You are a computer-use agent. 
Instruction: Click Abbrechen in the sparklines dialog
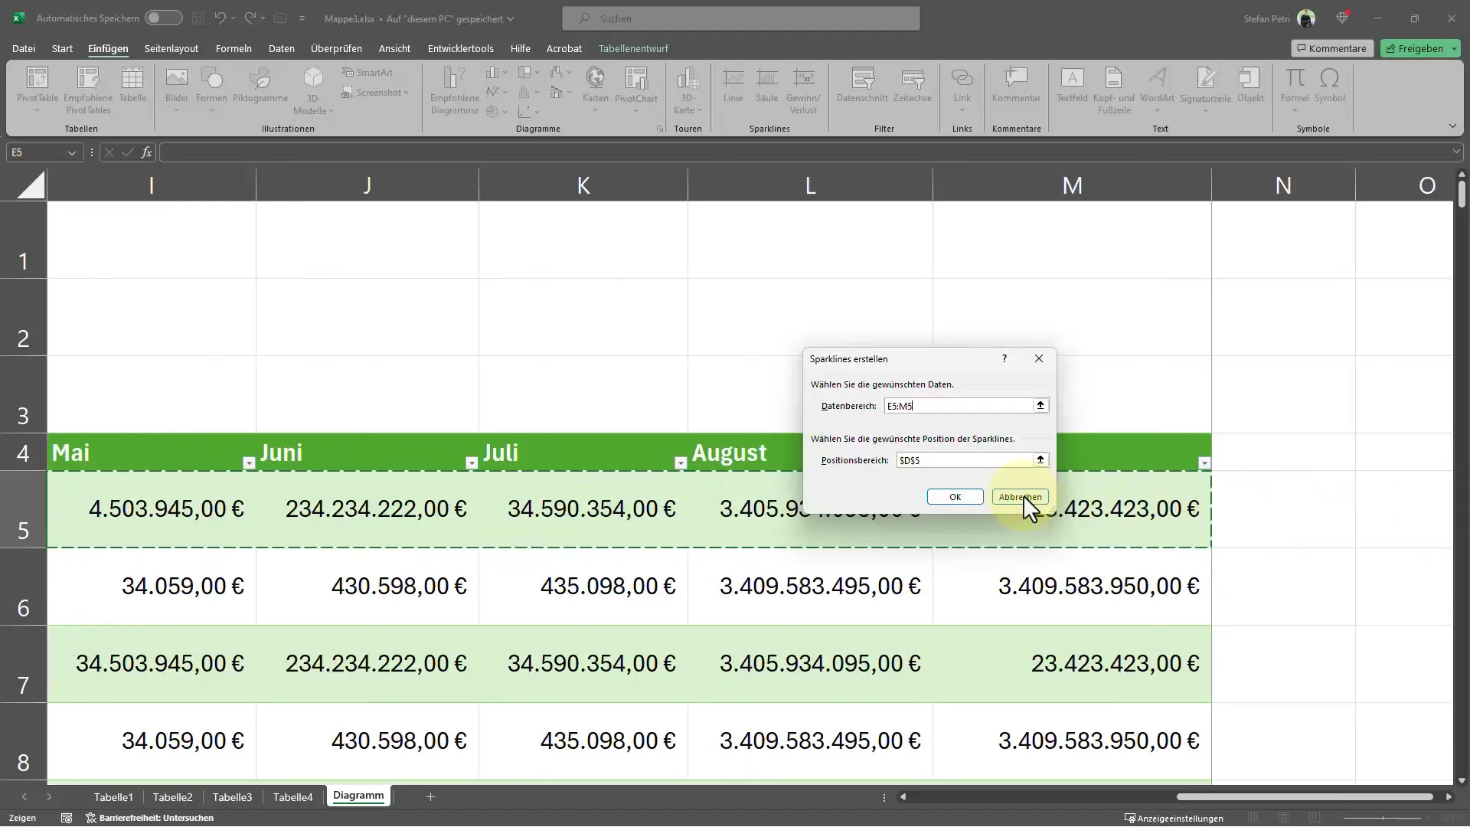click(x=1020, y=497)
